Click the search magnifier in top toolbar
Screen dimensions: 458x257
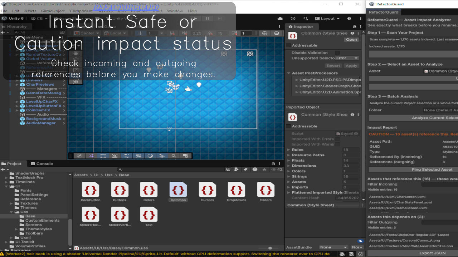coord(306,19)
